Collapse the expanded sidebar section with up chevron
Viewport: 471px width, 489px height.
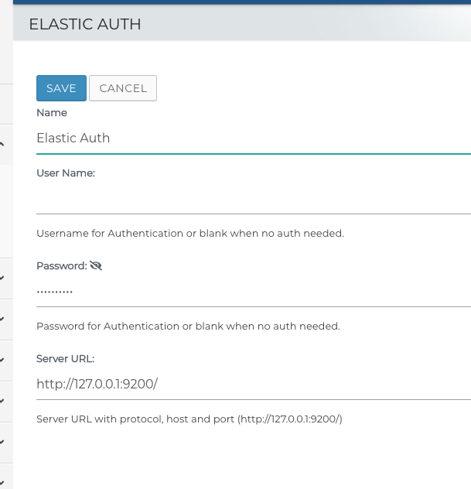tap(2, 144)
